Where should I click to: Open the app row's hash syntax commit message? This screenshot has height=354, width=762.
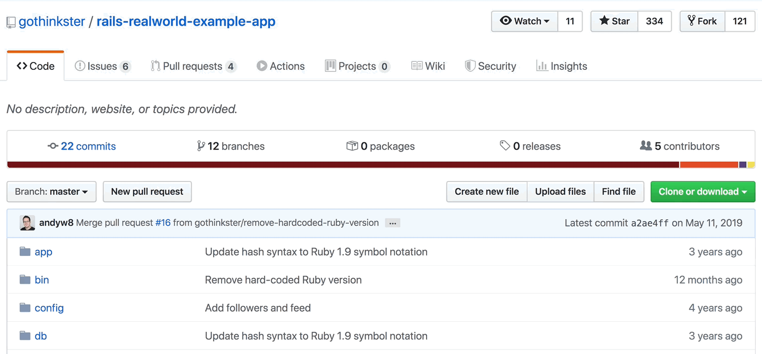[x=316, y=251]
